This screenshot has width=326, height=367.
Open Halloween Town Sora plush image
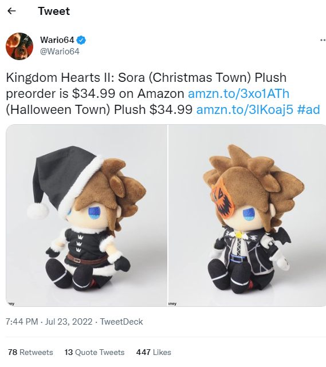tap(247, 215)
